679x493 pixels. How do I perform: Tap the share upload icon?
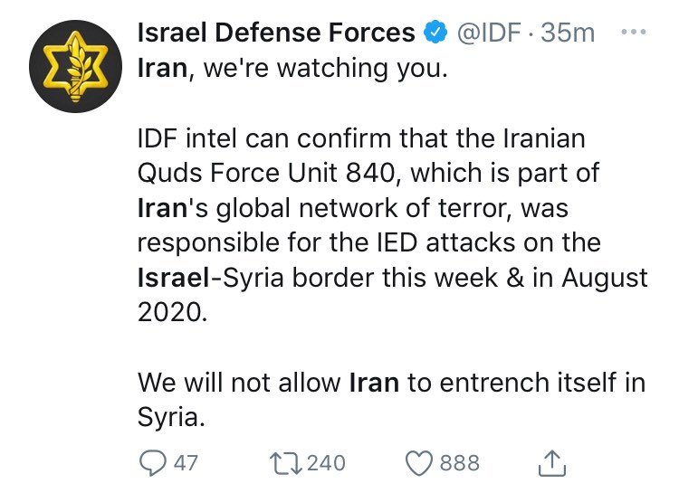pos(552,463)
